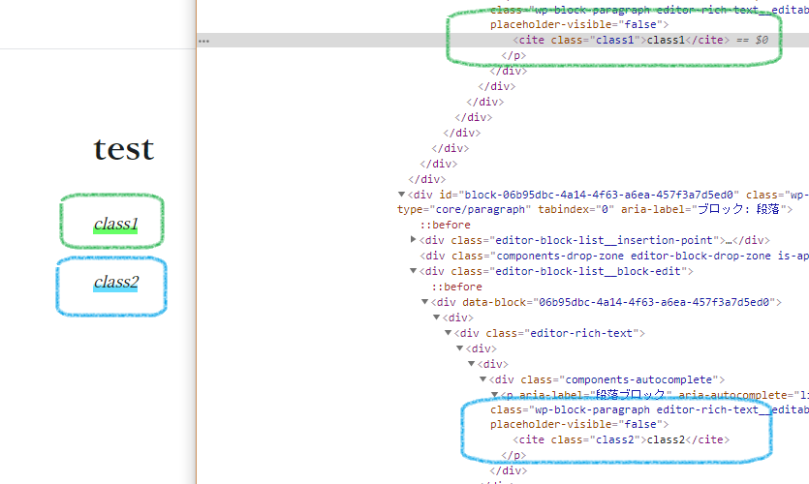The image size is (809, 484).
Task: Collapse the data-block 06b95dbc div node
Action: click(x=424, y=302)
